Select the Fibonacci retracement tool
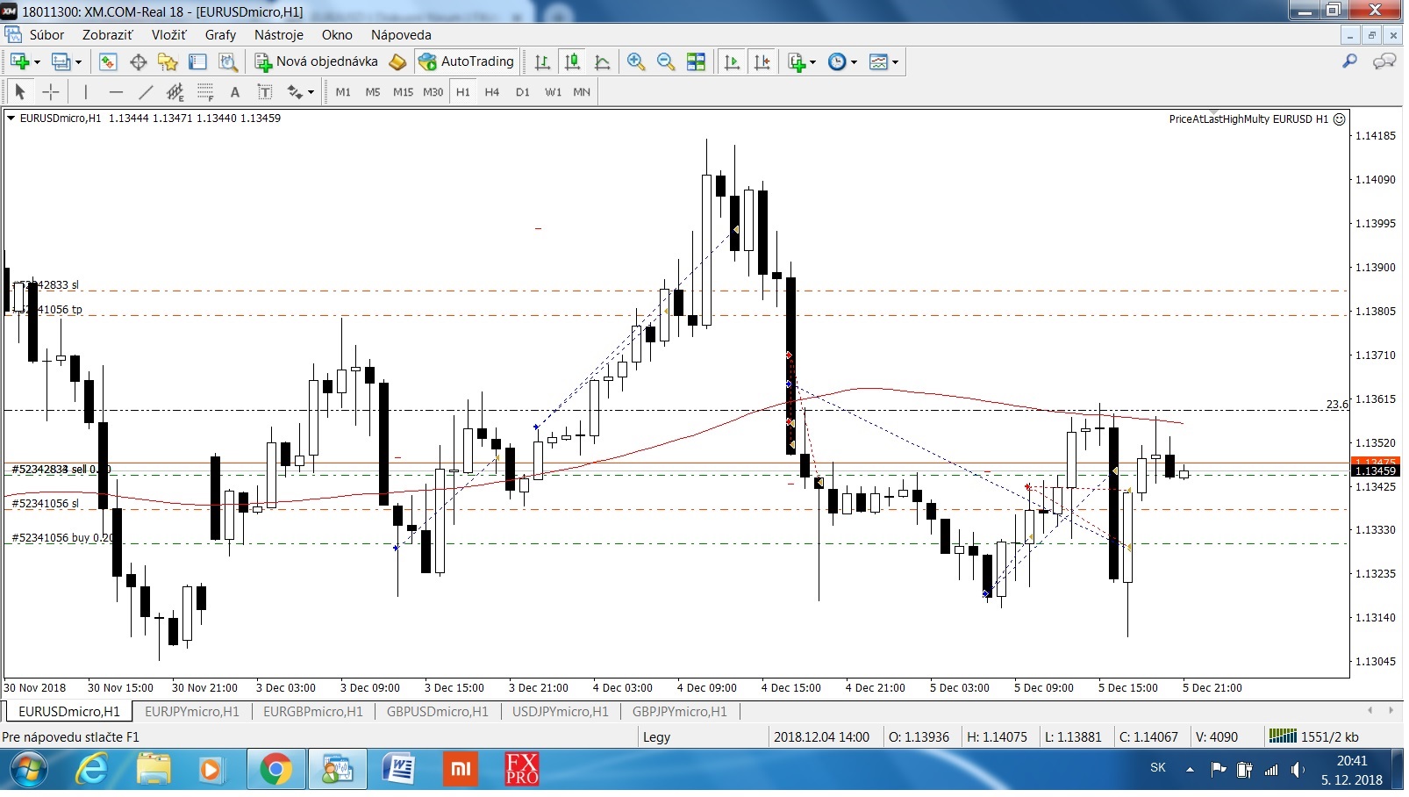The height and width of the screenshot is (797, 1409). 205,91
